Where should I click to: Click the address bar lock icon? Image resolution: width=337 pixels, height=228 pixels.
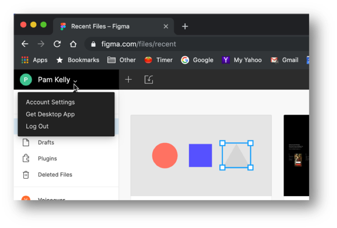pos(93,44)
